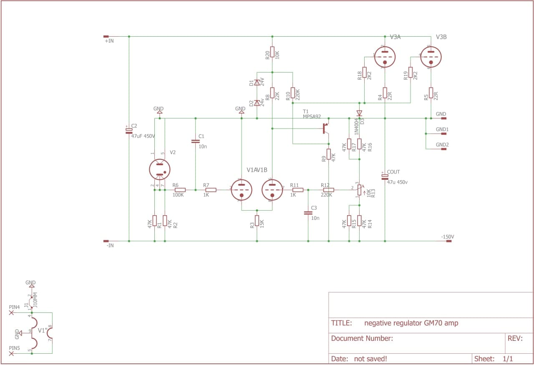This screenshot has height=365, width=534.
Task: Click the title "negative regulator GM70 amp"
Action: click(411, 323)
